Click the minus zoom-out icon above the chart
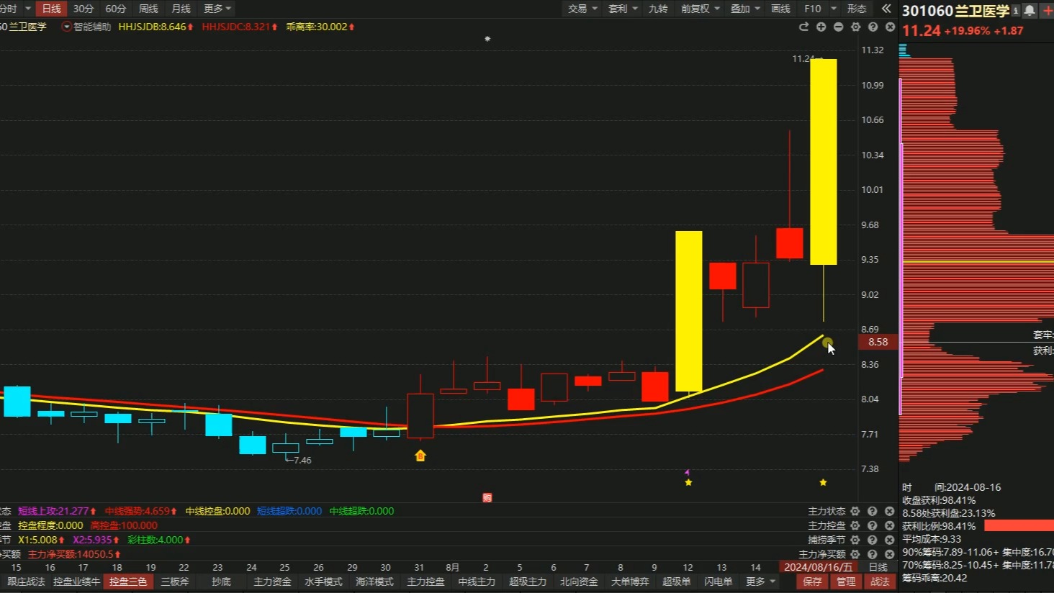 pos(838,27)
